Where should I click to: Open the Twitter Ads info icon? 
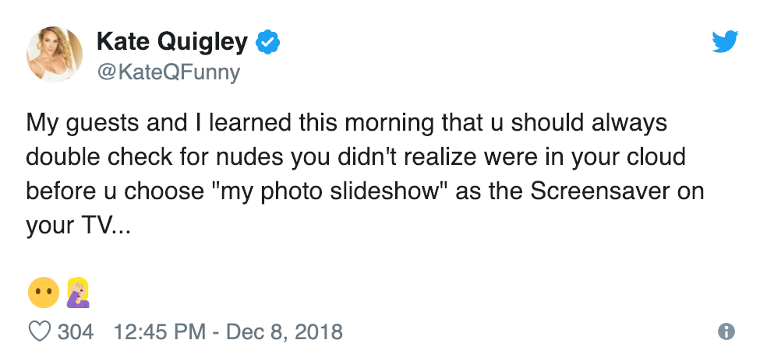(x=726, y=332)
